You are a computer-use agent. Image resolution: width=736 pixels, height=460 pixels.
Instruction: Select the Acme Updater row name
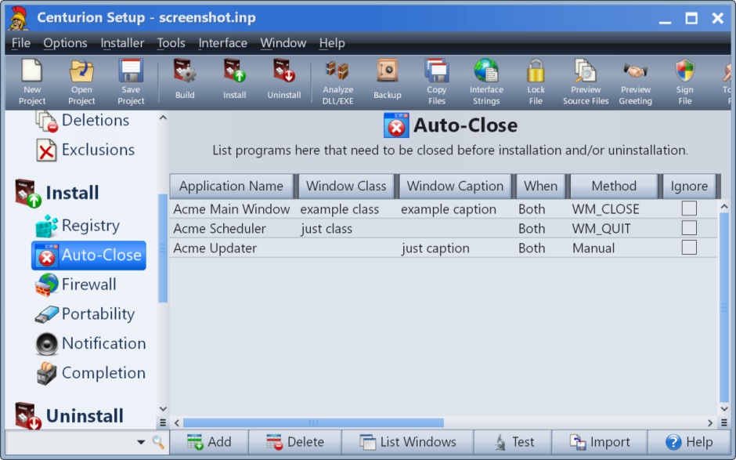pyautogui.click(x=215, y=248)
